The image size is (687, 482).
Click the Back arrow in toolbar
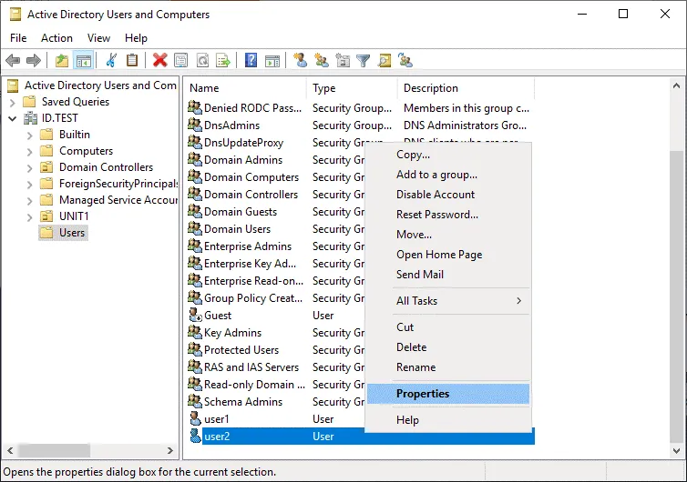13,61
